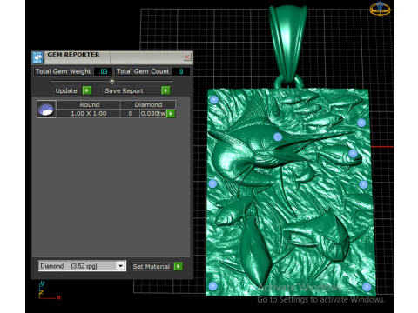Image resolution: width=418 pixels, height=313 pixels.
Task: Click the Round shape header cell
Action: (x=89, y=104)
